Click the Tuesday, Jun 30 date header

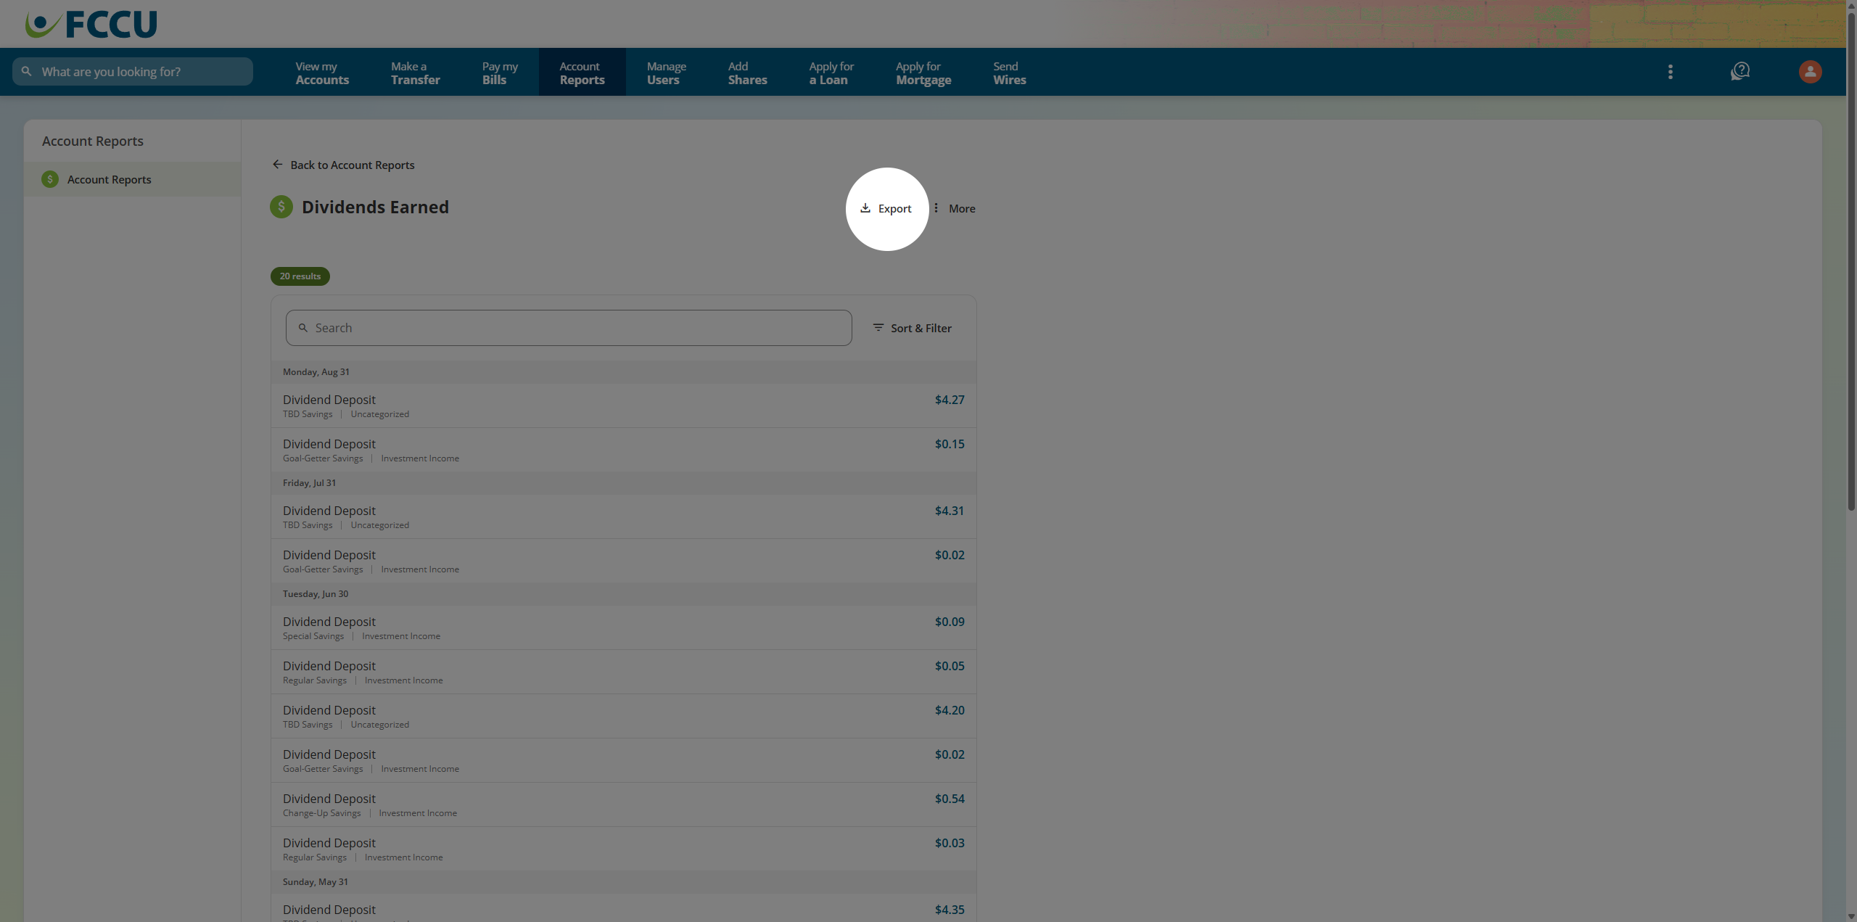click(x=623, y=594)
